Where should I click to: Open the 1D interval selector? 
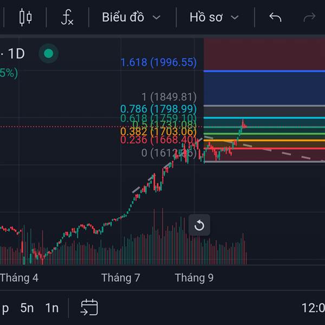tap(16, 53)
